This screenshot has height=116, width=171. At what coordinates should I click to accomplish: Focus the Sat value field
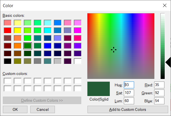click(129, 93)
